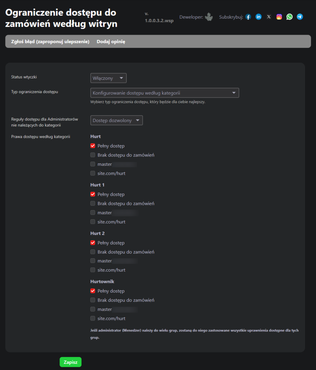The width and height of the screenshot is (316, 370).
Task: Check Brak dostępu do zamówień under Hurt 1
Action: (x=93, y=204)
